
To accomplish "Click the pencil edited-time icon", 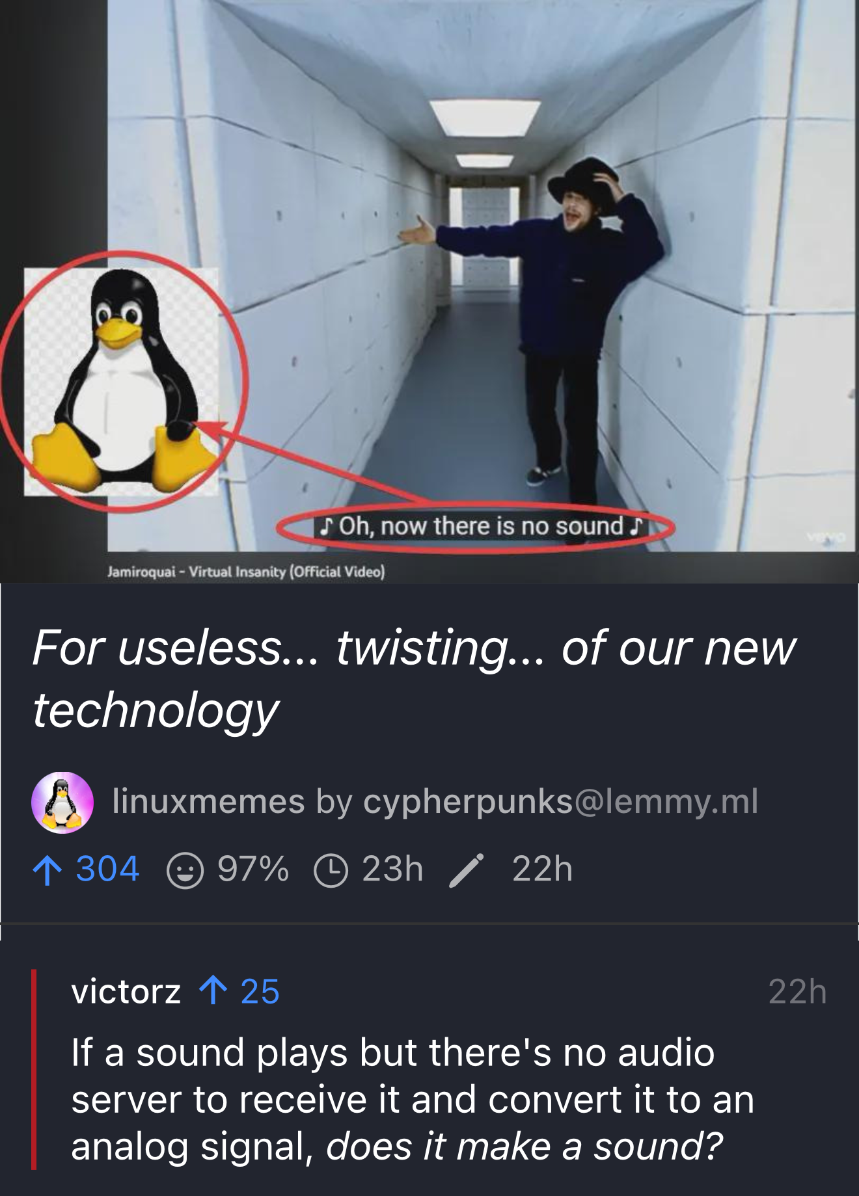I will [x=466, y=870].
